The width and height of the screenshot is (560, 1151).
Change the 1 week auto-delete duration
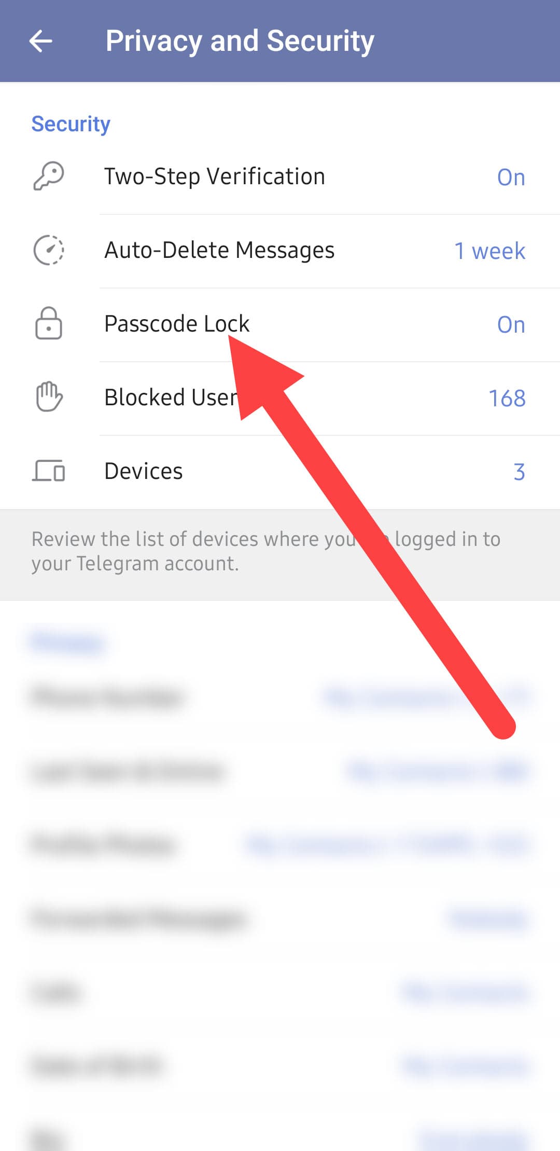(490, 251)
